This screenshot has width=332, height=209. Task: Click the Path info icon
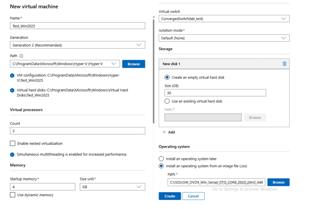pos(21,56)
